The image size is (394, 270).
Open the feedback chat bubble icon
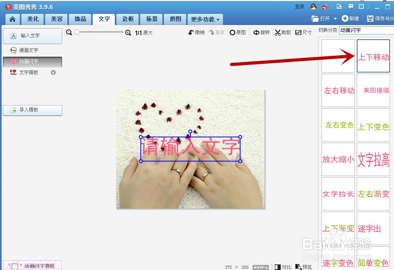350,7
